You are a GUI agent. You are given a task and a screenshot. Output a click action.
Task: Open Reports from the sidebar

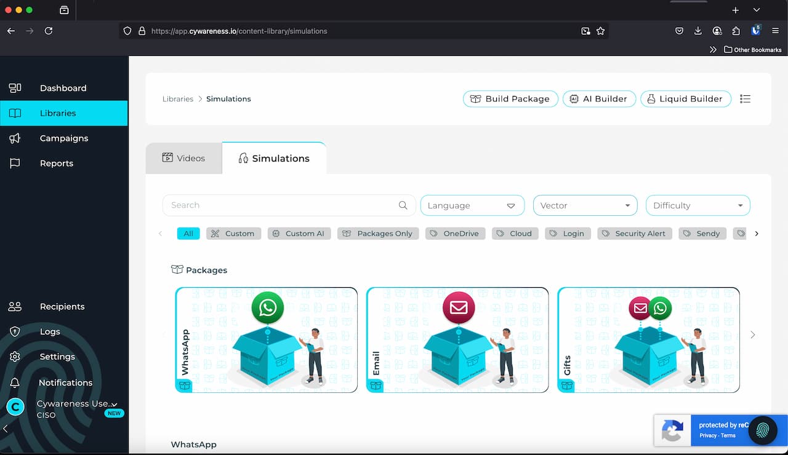(x=64, y=164)
